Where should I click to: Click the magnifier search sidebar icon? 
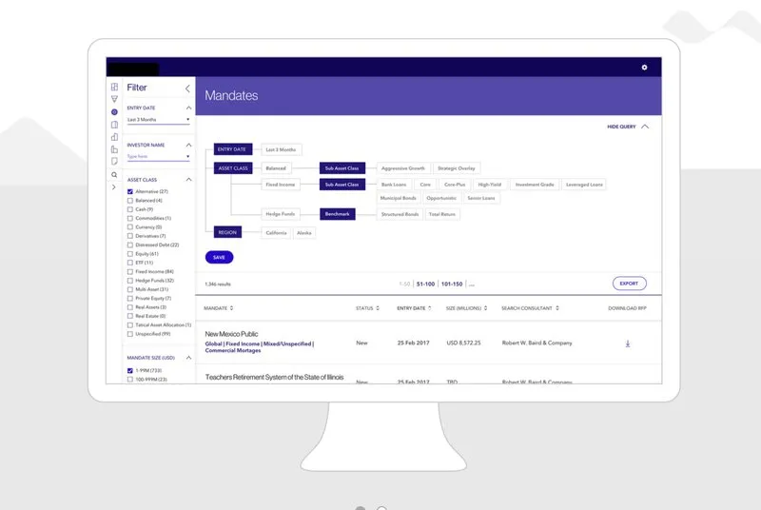[114, 175]
